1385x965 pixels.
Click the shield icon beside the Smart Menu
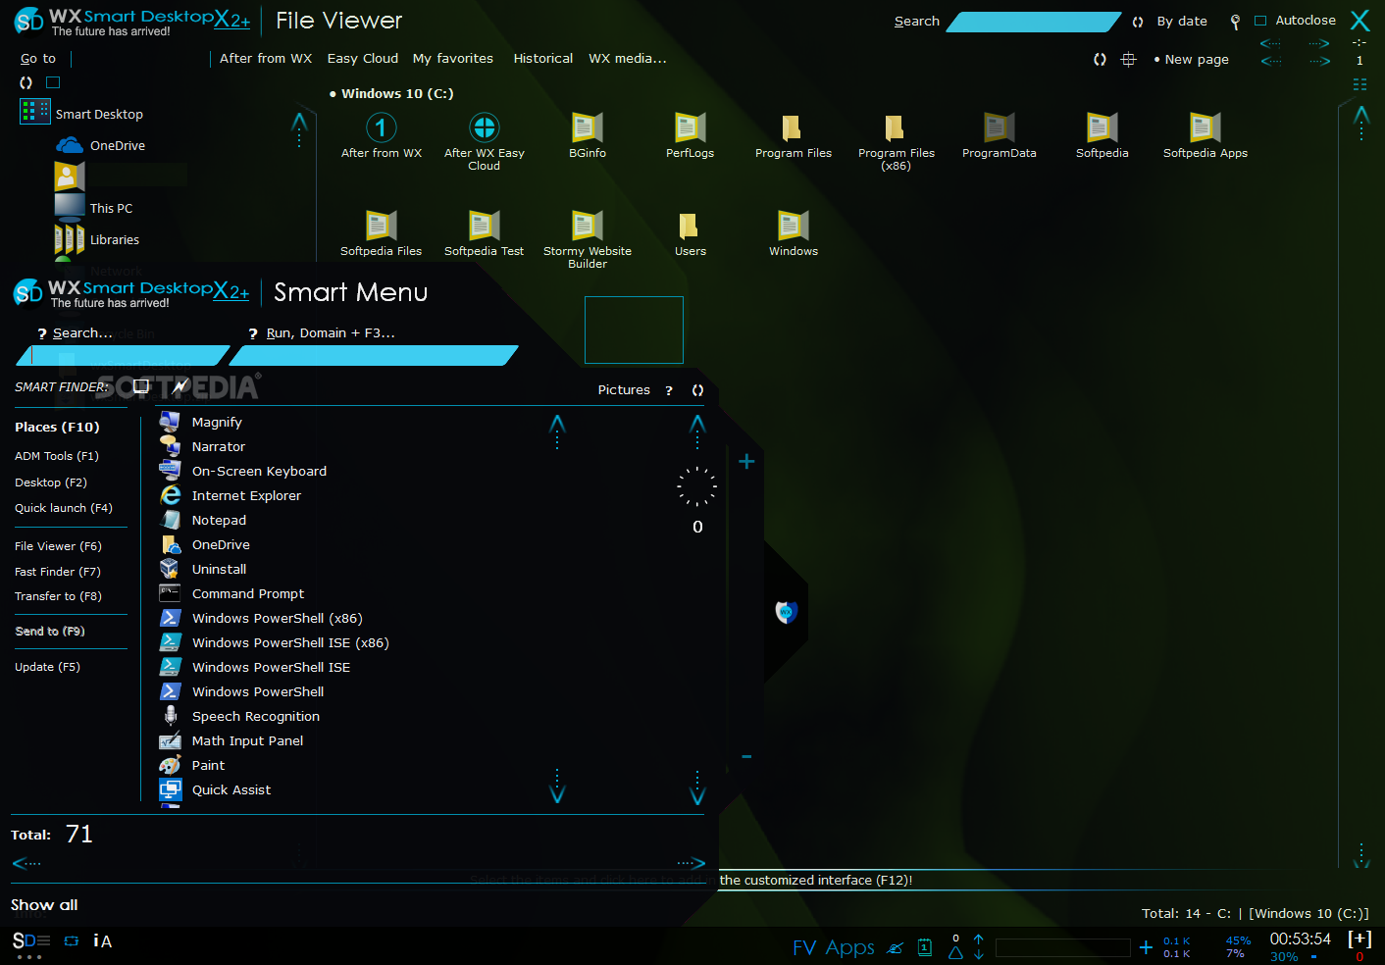(x=786, y=612)
